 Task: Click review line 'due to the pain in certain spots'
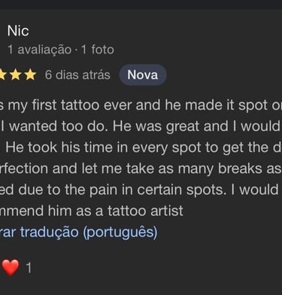pos(141,190)
